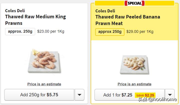The width and height of the screenshot is (180, 105).
Task: Open Thawed Raw Peeled Banana Prawn Meat title
Action: coord(127,20)
